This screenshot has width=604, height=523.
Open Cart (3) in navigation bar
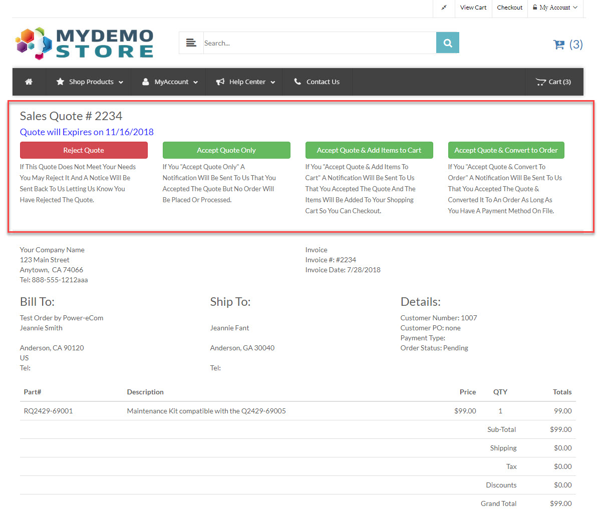(x=553, y=82)
